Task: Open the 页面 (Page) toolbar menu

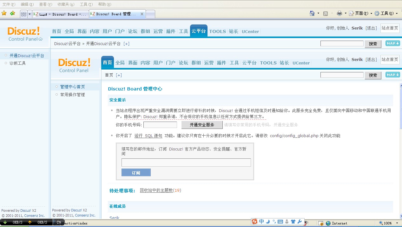Action: (x=360, y=13)
